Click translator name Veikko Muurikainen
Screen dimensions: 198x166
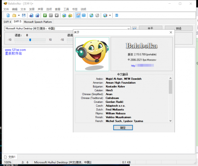pos(118,117)
